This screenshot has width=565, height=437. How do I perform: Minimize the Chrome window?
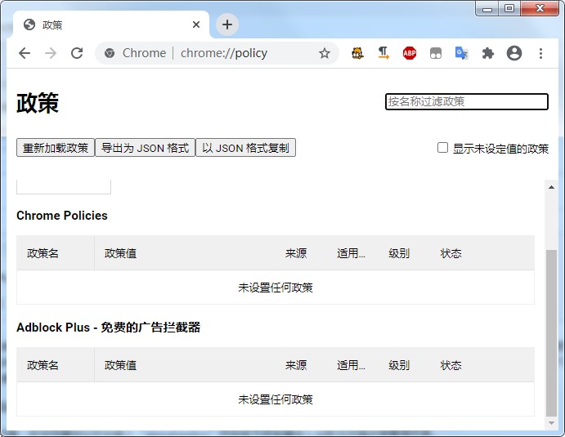pyautogui.click(x=487, y=9)
